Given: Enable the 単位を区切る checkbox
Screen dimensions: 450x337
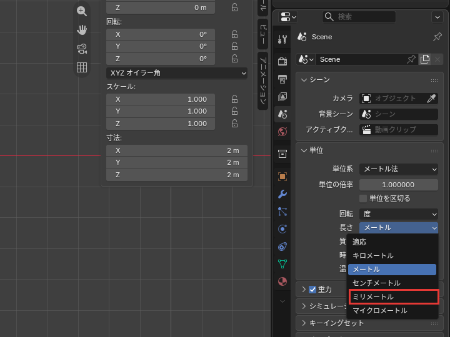Looking at the screenshot, I should coord(363,198).
